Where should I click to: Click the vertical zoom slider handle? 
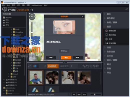tap(32, 32)
